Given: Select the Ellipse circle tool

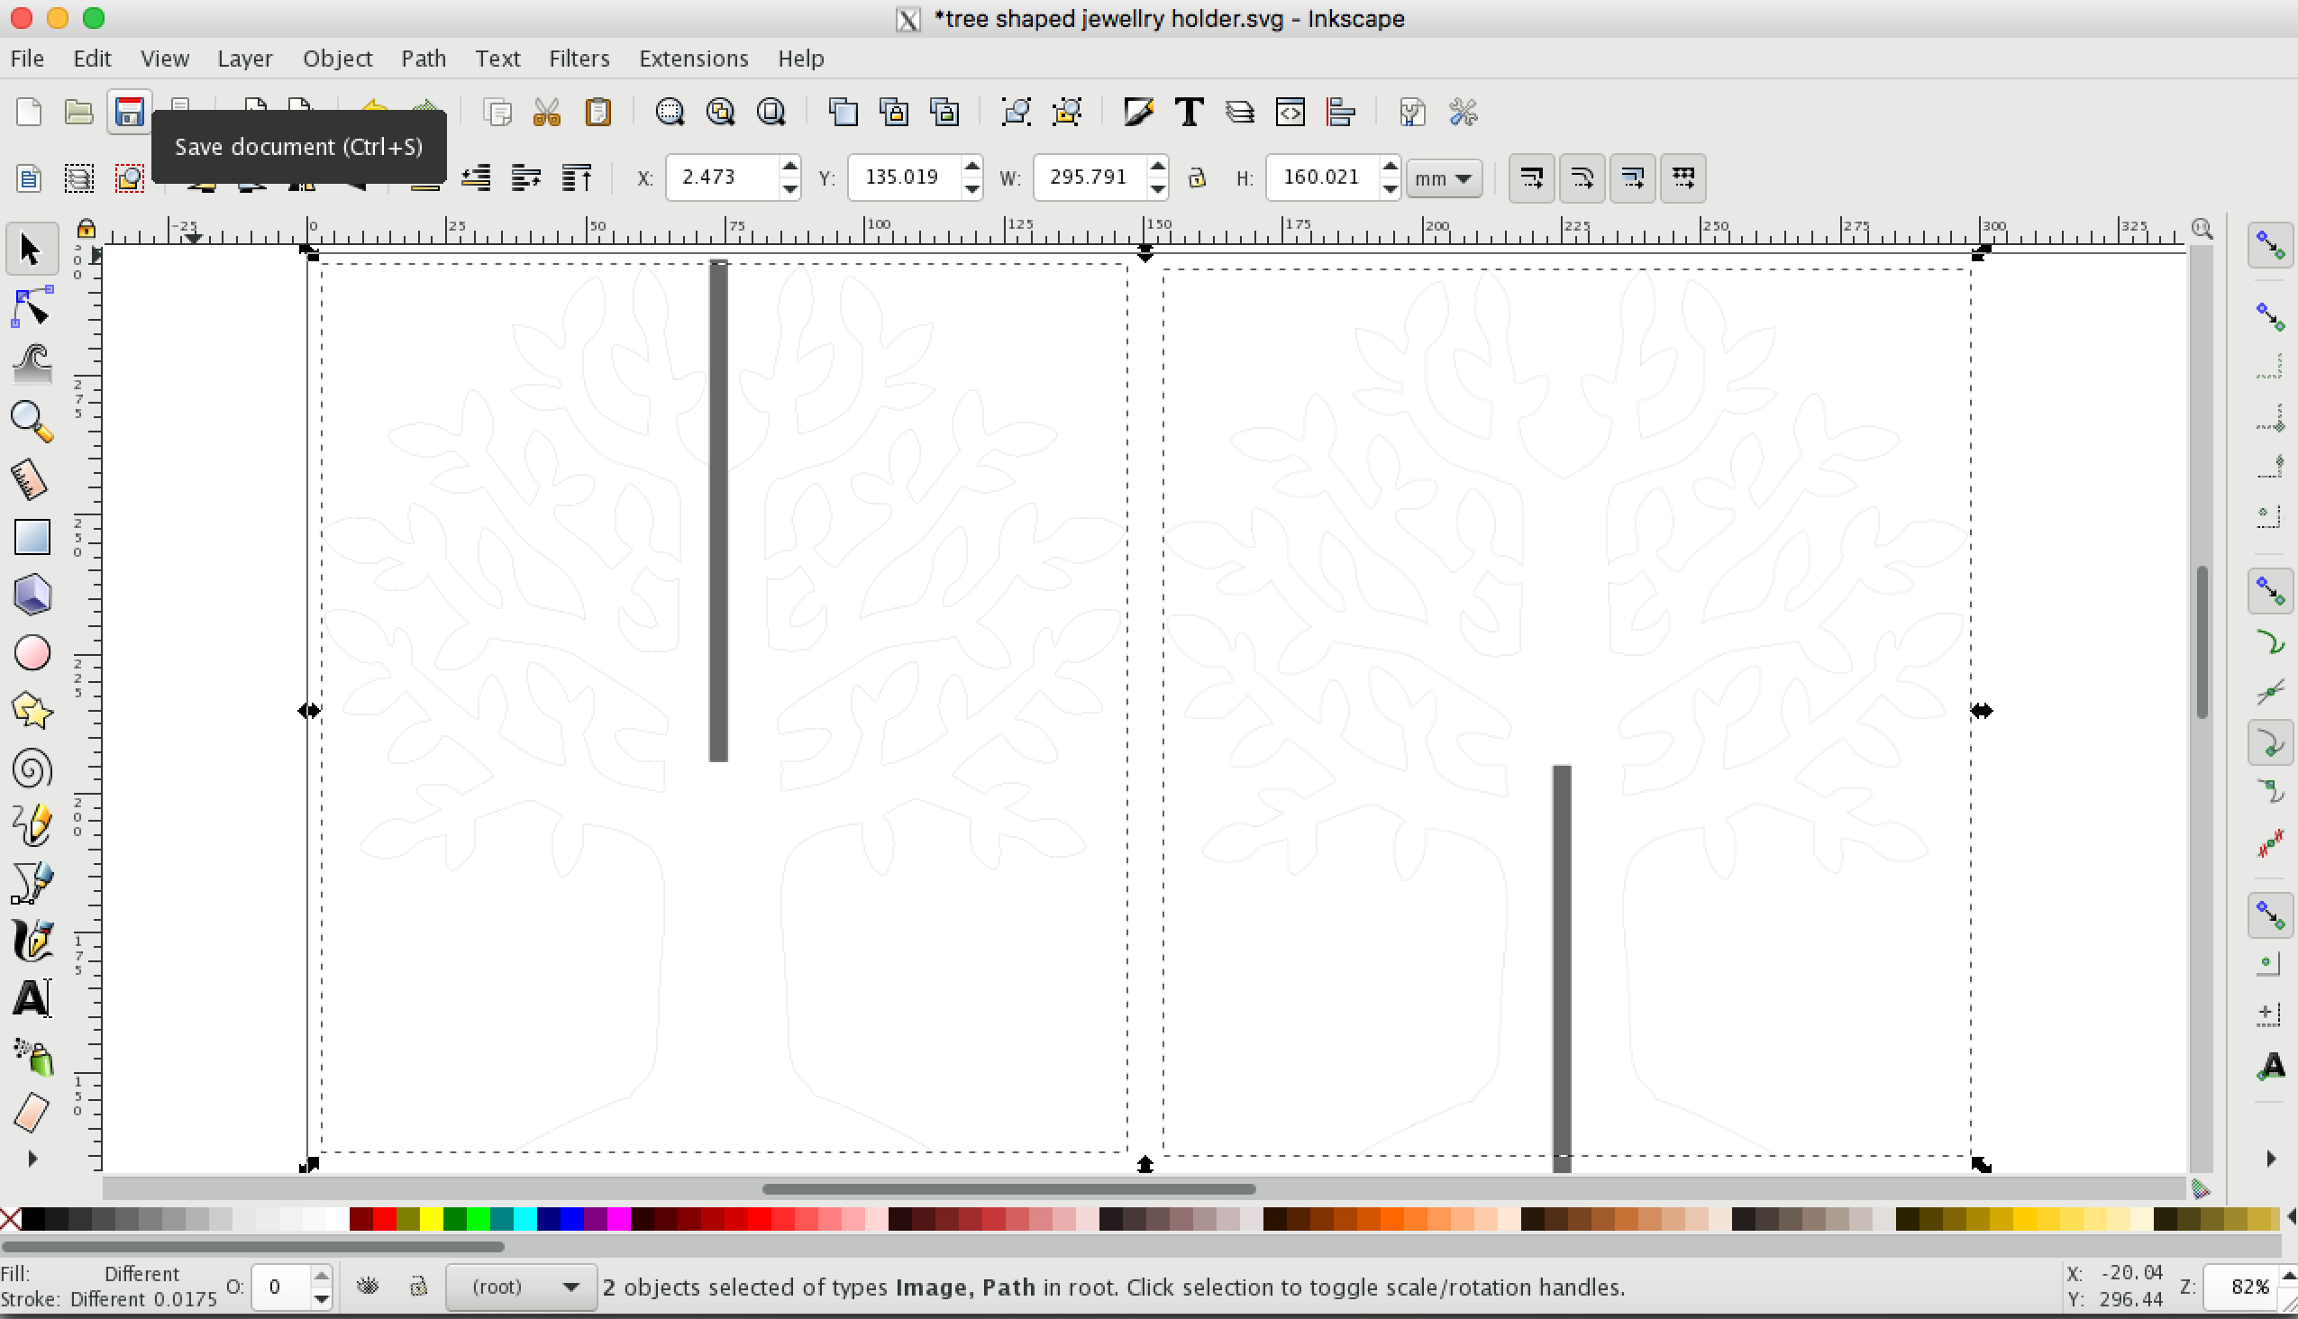Looking at the screenshot, I should coord(32,653).
